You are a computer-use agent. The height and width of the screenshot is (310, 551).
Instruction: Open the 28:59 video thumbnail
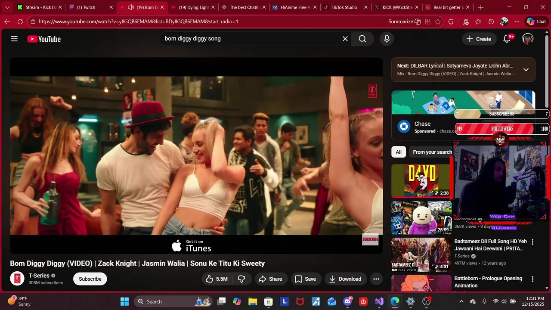coord(421,218)
